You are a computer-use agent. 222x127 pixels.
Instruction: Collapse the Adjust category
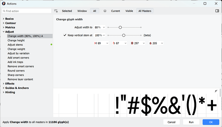(x=4, y=32)
